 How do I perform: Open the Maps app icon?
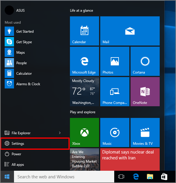click(x=9, y=52)
